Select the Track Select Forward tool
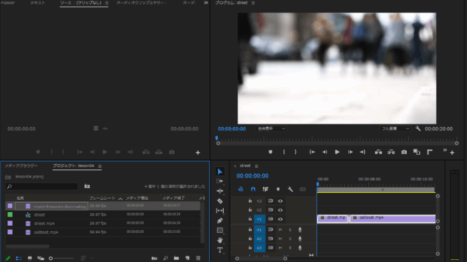Image resolution: width=467 pixels, height=262 pixels. click(220, 181)
